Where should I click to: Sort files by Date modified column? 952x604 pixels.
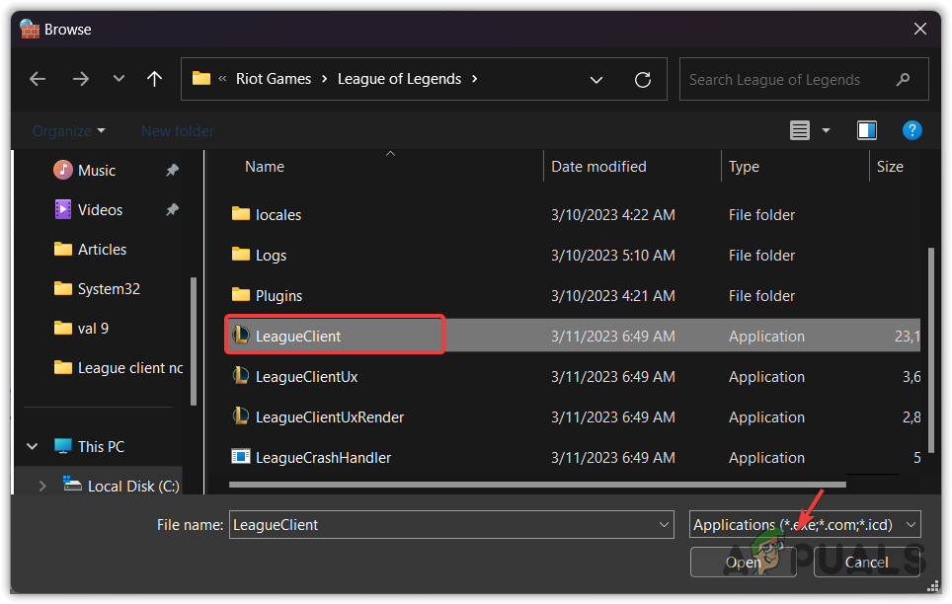pyautogui.click(x=598, y=166)
